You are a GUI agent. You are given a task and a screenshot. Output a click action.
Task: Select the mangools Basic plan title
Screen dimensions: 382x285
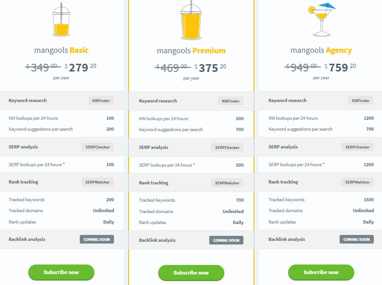tap(61, 50)
